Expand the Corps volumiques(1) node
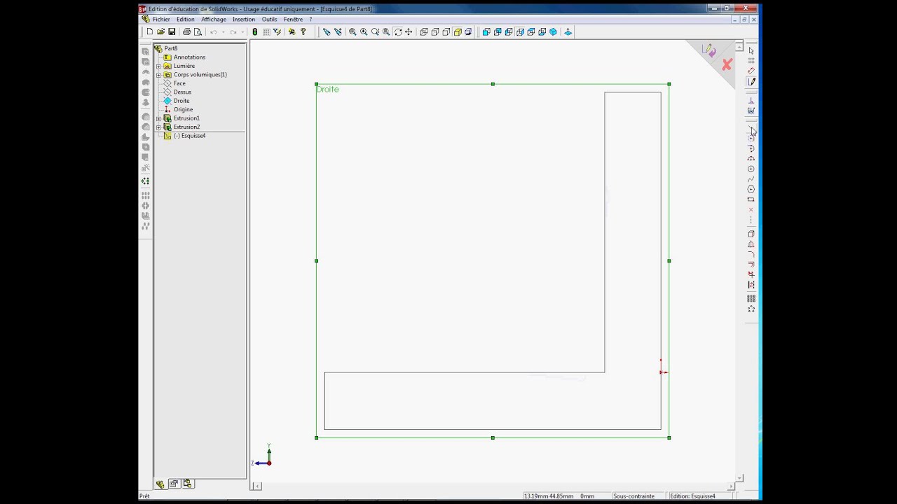This screenshot has width=897, height=504. (158, 74)
